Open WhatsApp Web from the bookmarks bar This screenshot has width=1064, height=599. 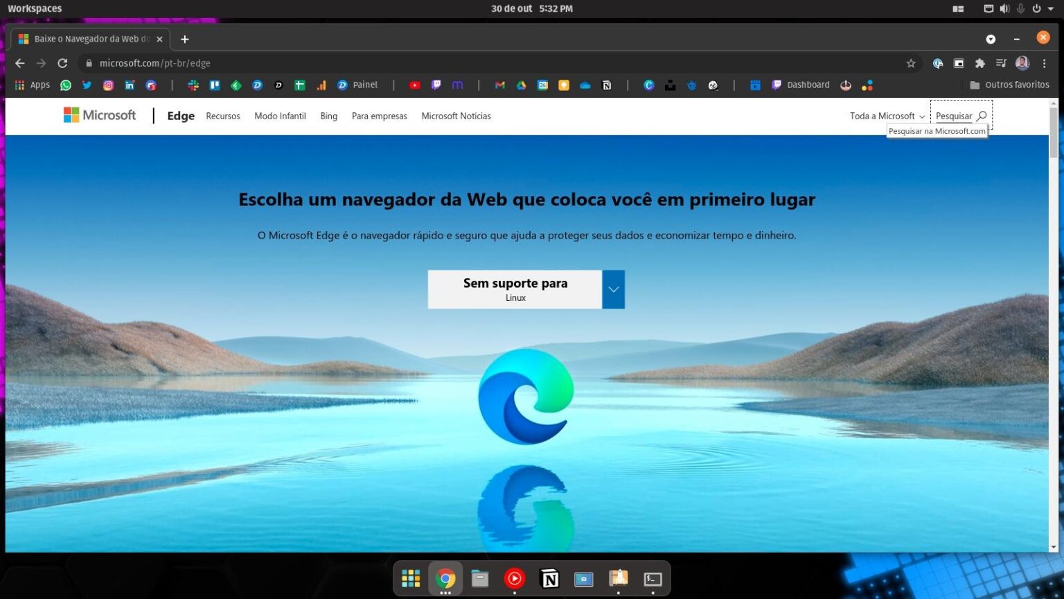66,85
